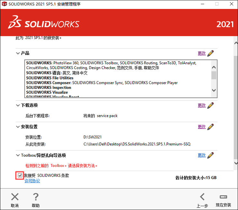Click the 取消 X icon
Image resolution: width=238 pixels, height=210 pixels.
click(x=15, y=197)
